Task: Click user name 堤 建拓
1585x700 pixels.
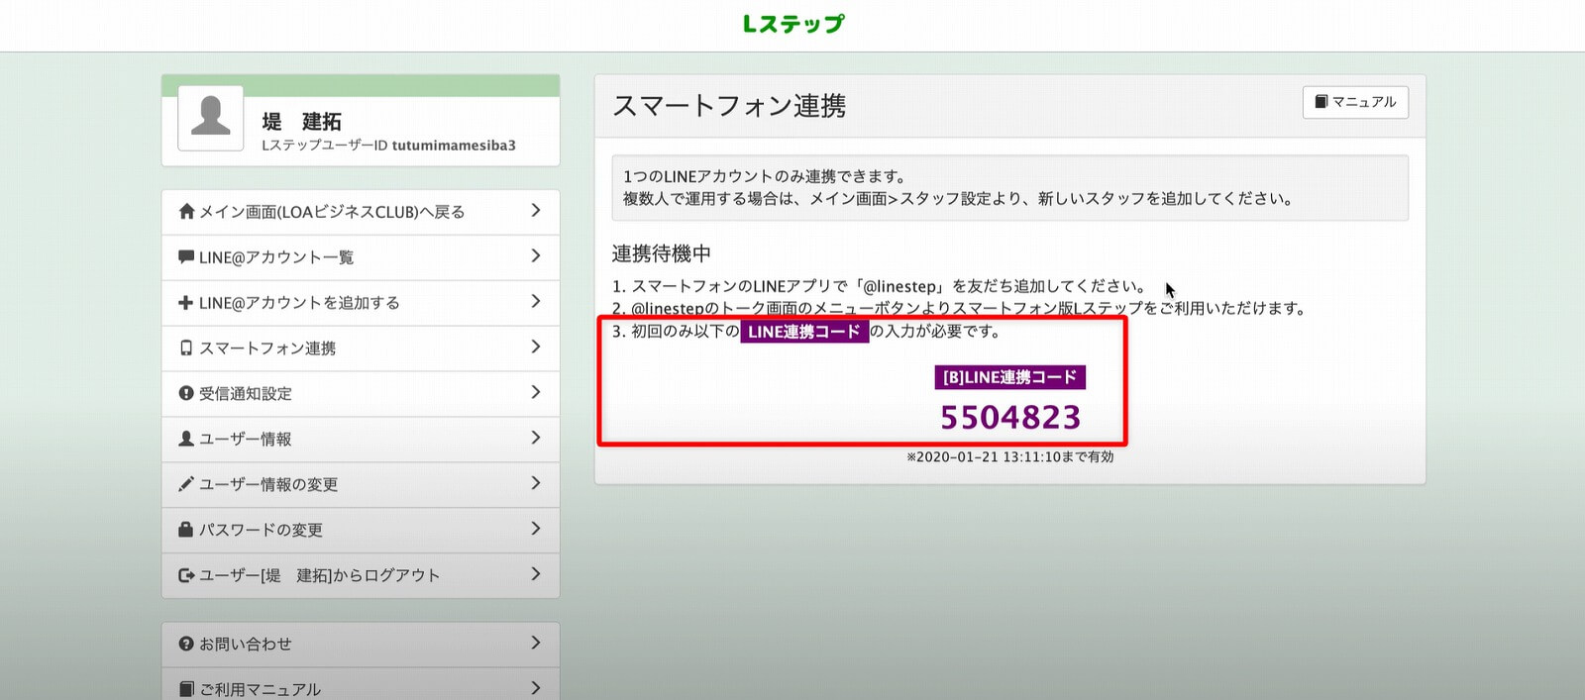Action: [x=301, y=122]
